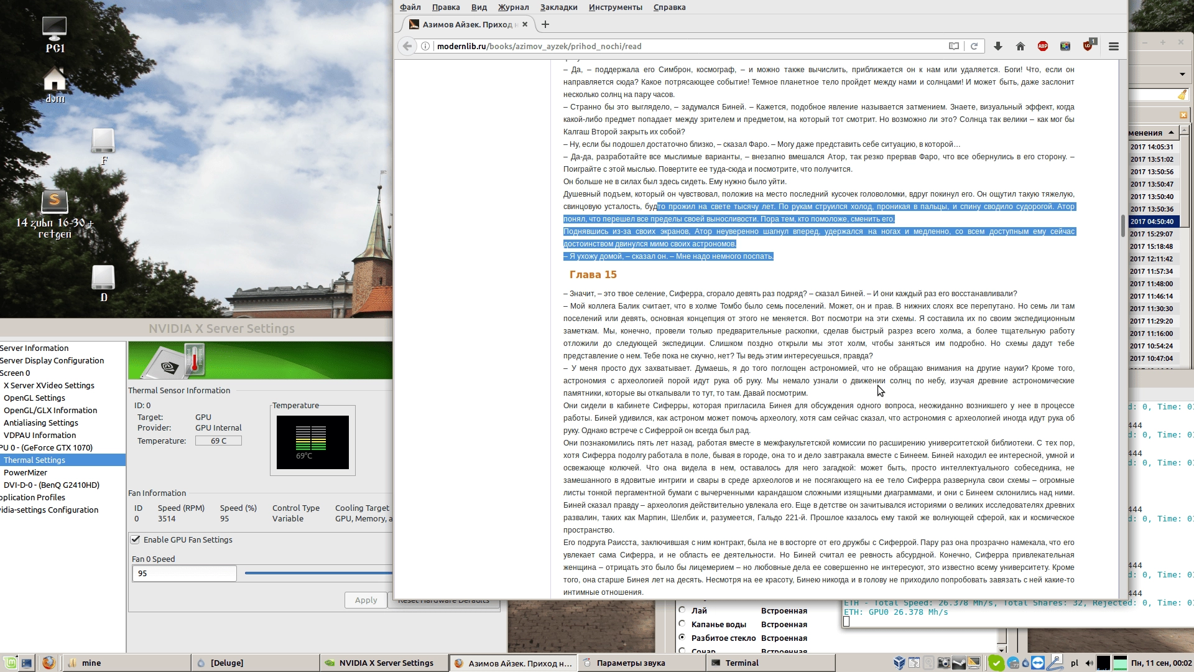This screenshot has width=1194, height=672.
Task: Open the Firefox downloads arrow
Action: pos(997,46)
